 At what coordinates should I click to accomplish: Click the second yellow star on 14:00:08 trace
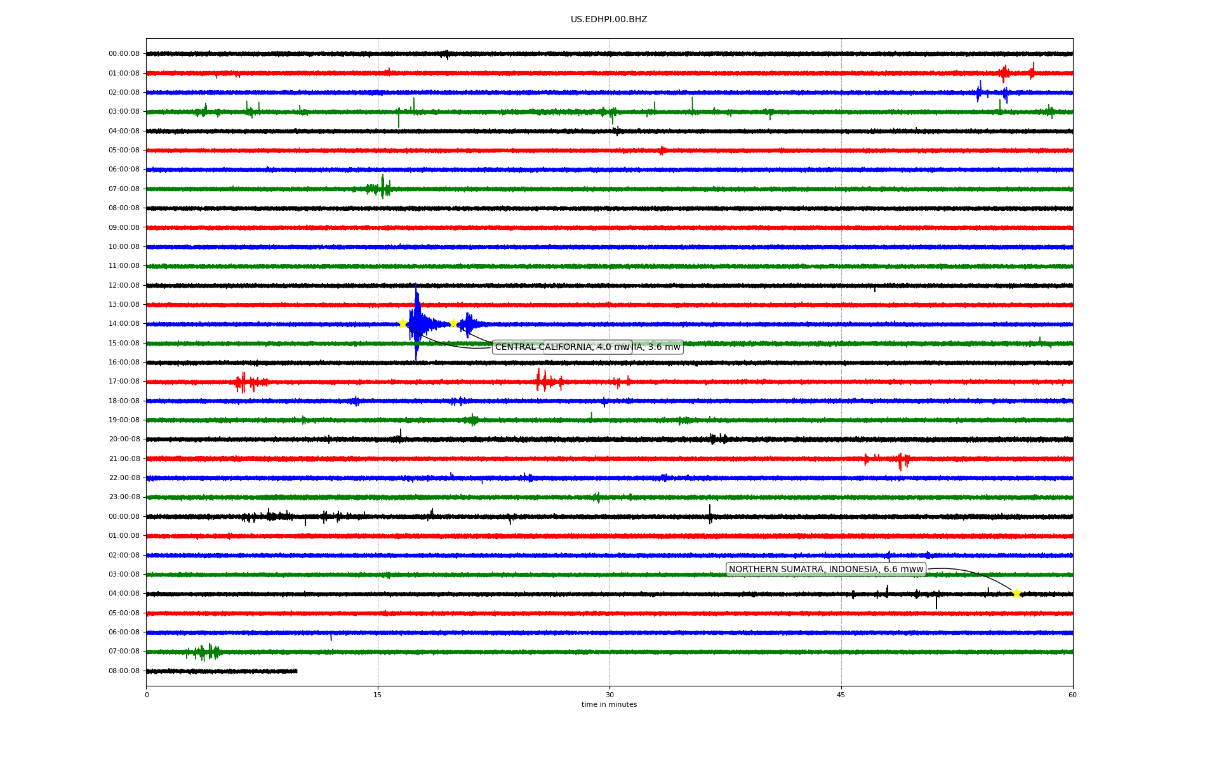453,323
